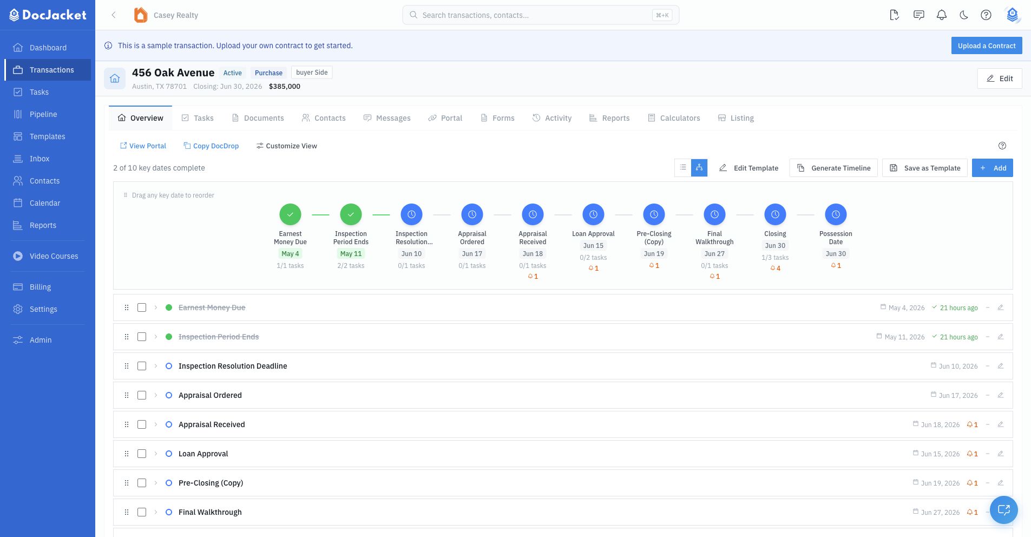Edit the Appraisal Ordered row with its pencil
The image size is (1031, 537).
pos(1001,395)
